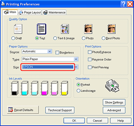Click the title bar question mark help button

(x=124, y=4)
